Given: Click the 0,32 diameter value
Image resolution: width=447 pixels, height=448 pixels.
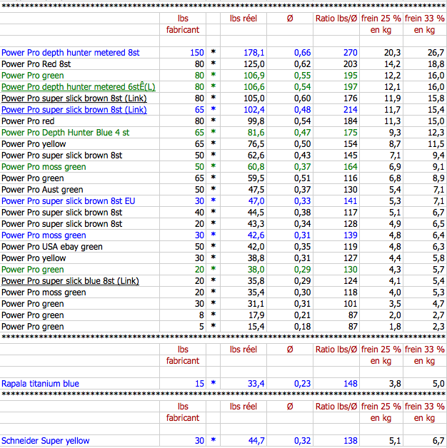Looking at the screenshot, I should point(302,441).
